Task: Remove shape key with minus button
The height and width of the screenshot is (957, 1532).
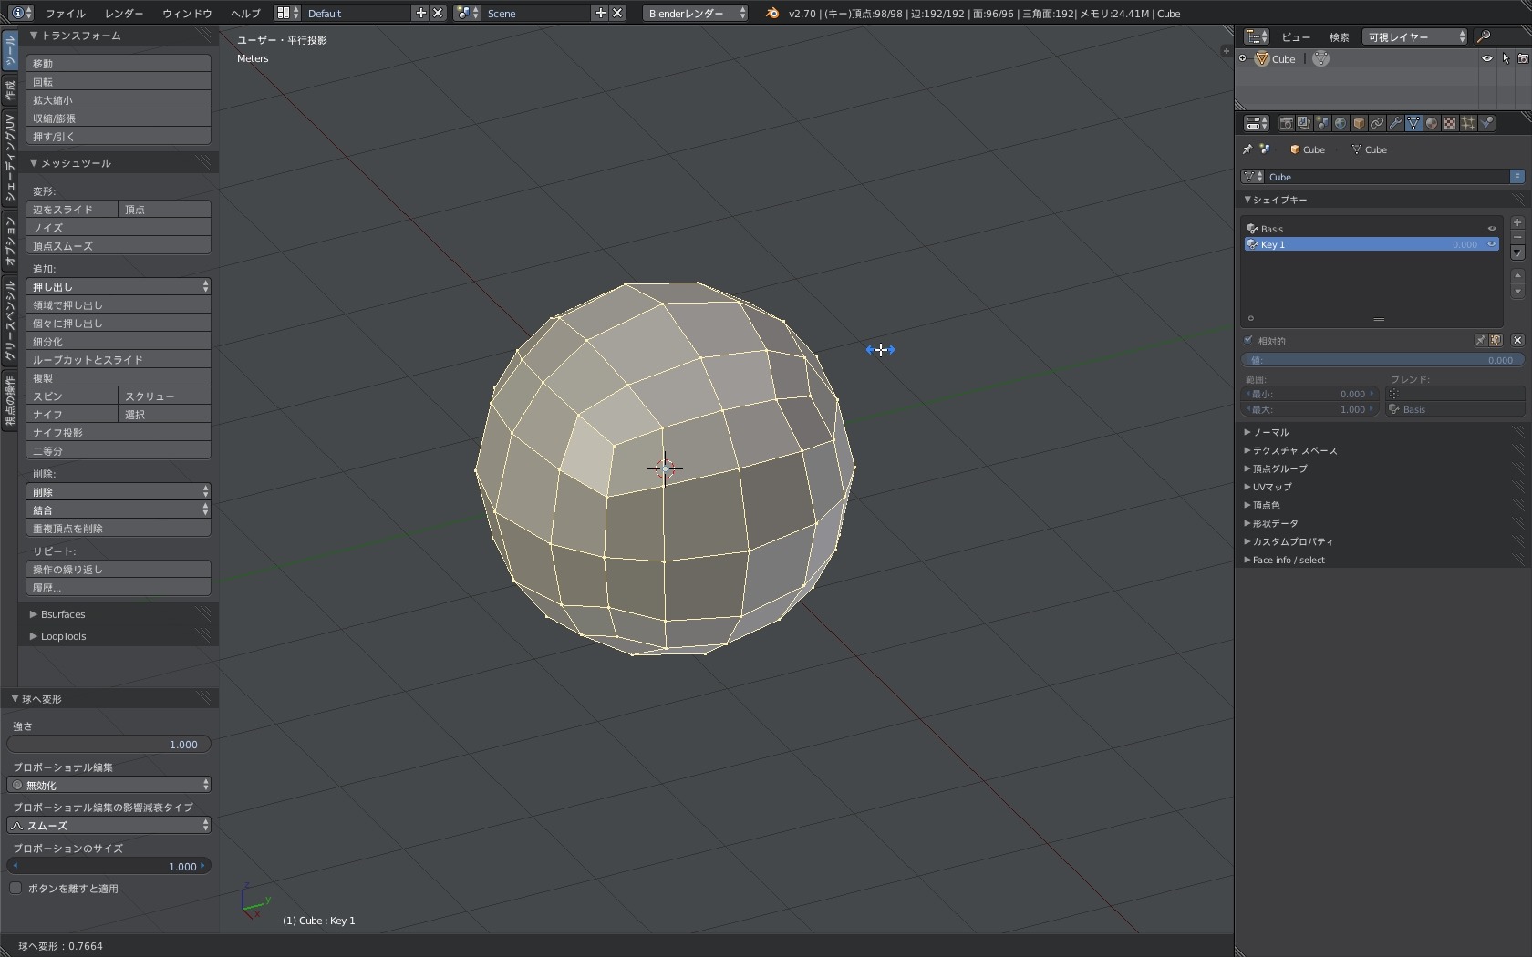Action: pyautogui.click(x=1517, y=237)
